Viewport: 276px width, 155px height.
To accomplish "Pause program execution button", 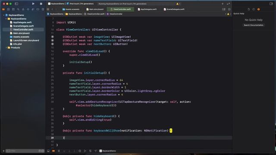I will [59, 151].
